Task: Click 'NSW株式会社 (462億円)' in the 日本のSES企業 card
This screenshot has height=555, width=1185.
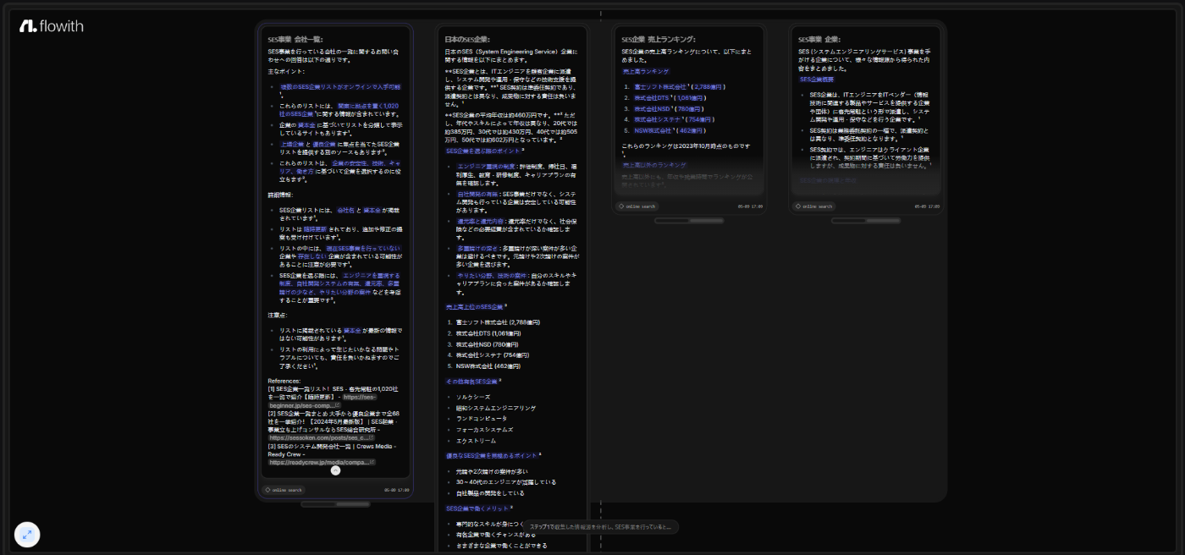Action: point(488,366)
